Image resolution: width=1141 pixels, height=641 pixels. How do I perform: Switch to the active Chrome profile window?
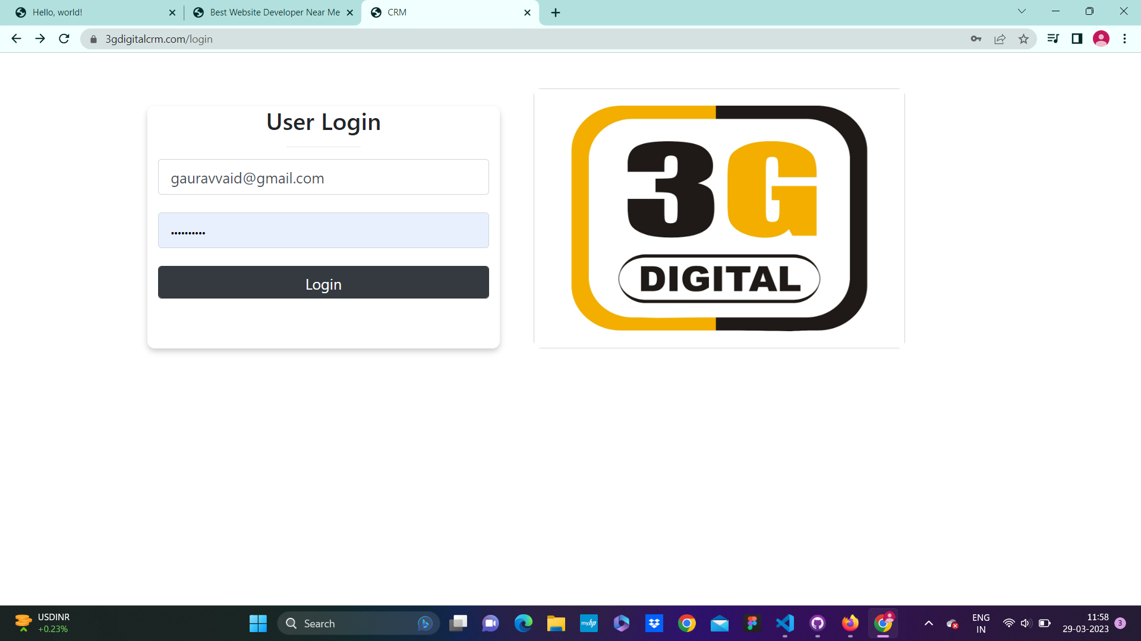(x=883, y=623)
